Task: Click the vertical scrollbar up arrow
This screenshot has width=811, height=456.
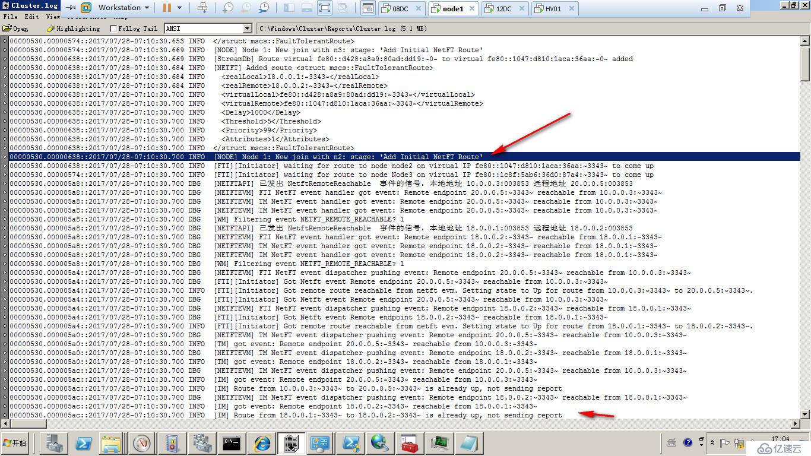Action: [x=805, y=41]
